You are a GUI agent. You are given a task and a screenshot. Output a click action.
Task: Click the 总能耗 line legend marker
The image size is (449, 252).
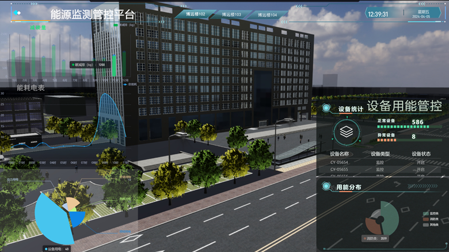click(125, 84)
